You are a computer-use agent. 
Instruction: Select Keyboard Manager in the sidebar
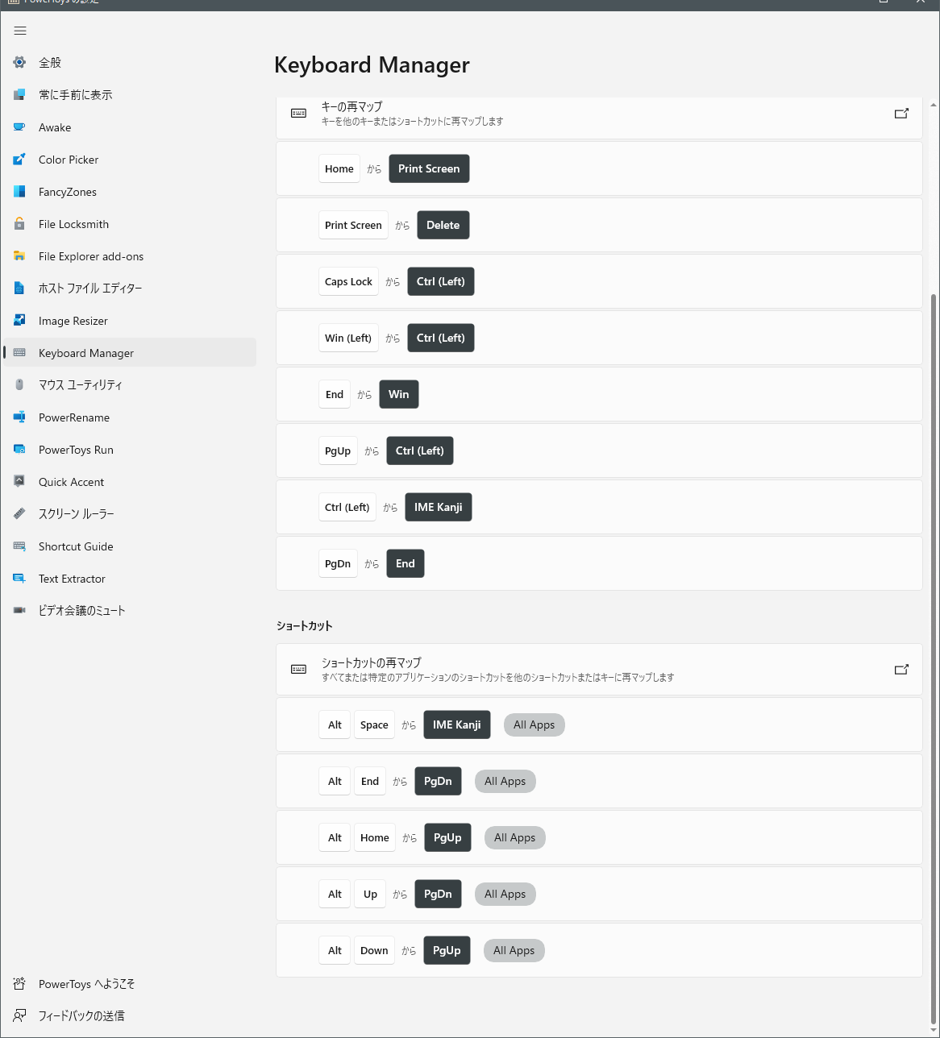point(130,353)
